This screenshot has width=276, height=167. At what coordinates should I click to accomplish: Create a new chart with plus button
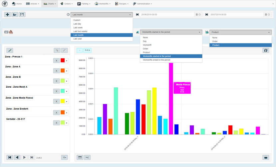[7, 14]
